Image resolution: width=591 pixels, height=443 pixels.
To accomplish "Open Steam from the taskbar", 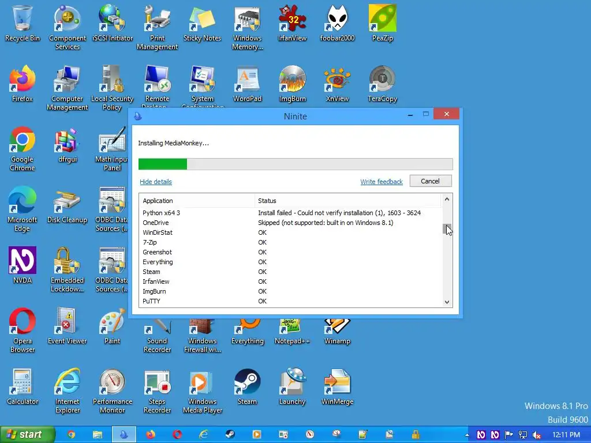I will pyautogui.click(x=230, y=435).
